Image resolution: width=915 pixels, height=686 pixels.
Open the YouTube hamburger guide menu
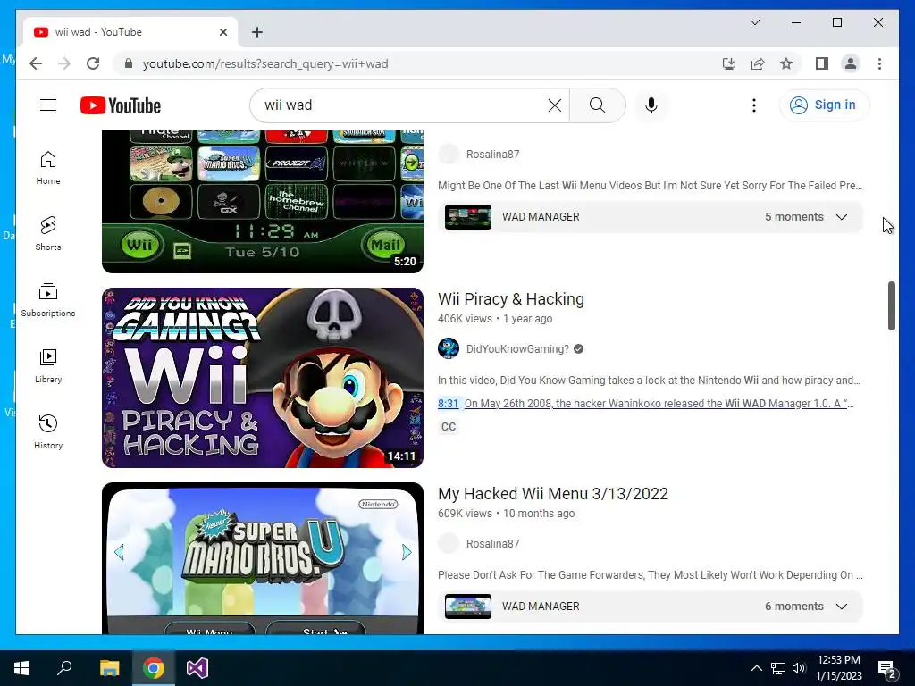coord(48,105)
